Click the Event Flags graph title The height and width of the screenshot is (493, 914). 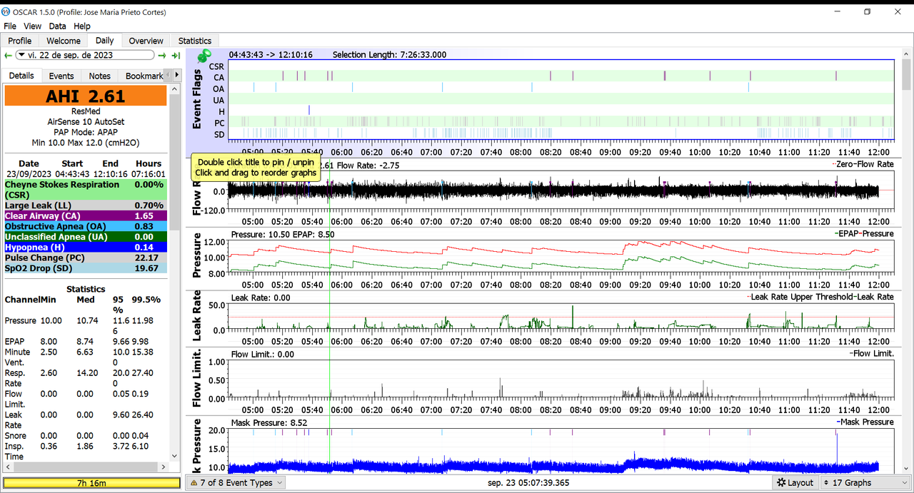[x=198, y=98]
